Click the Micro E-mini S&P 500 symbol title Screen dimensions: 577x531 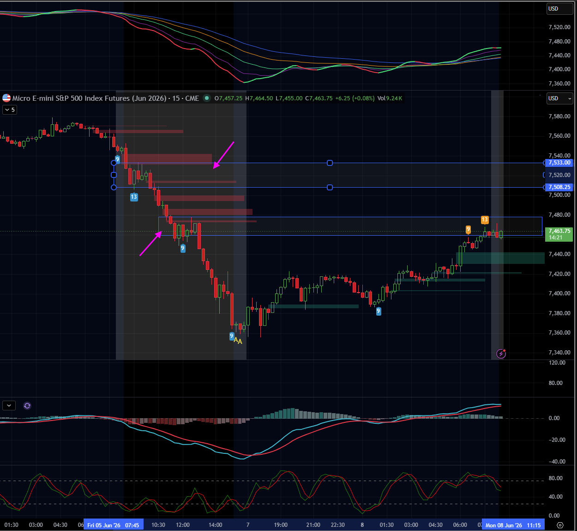click(x=105, y=98)
